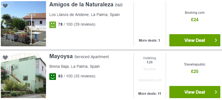Viewport: 222px width, 100px height.
Task: Click the Elvoline unavailable deal entry
Action: click(x=149, y=71)
